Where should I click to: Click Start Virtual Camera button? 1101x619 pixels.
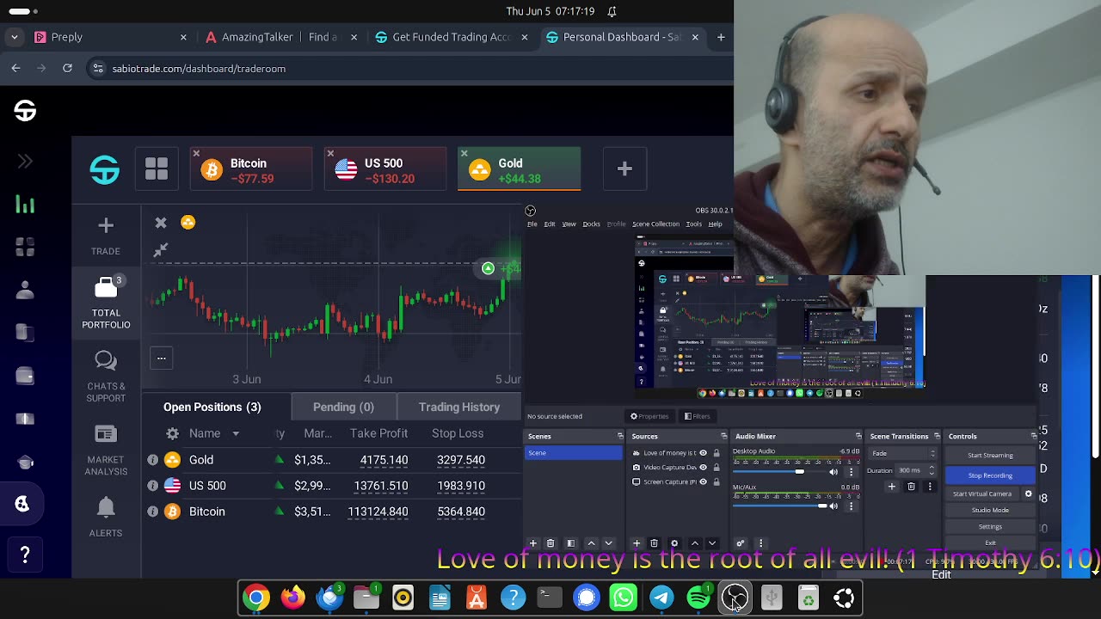(982, 493)
